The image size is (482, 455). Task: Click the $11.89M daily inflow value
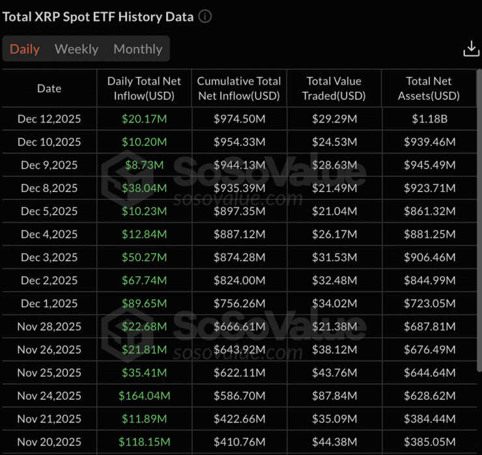tap(144, 419)
